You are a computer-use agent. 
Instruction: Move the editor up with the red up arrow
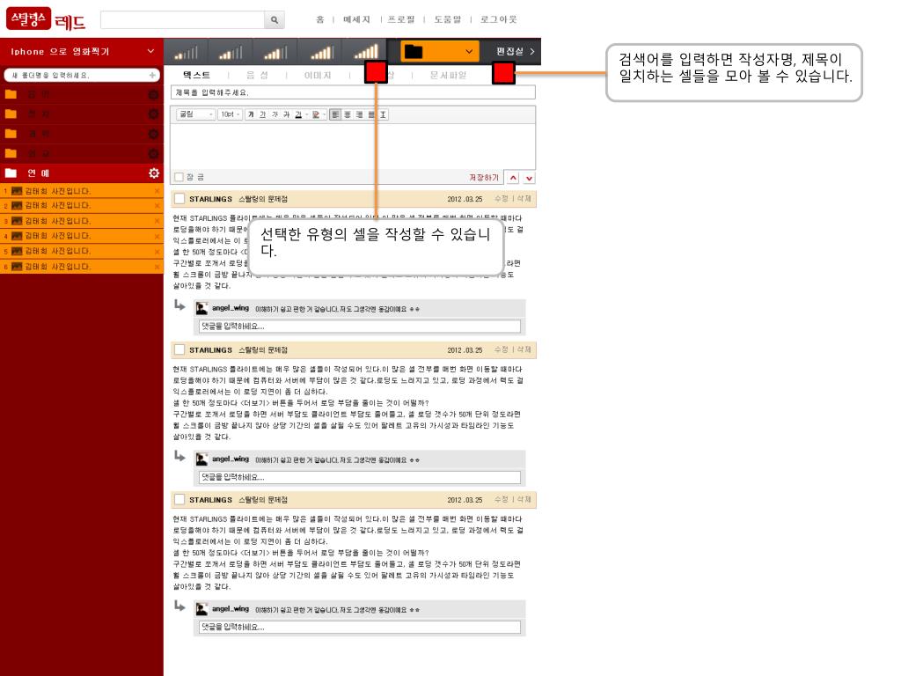coord(514,178)
